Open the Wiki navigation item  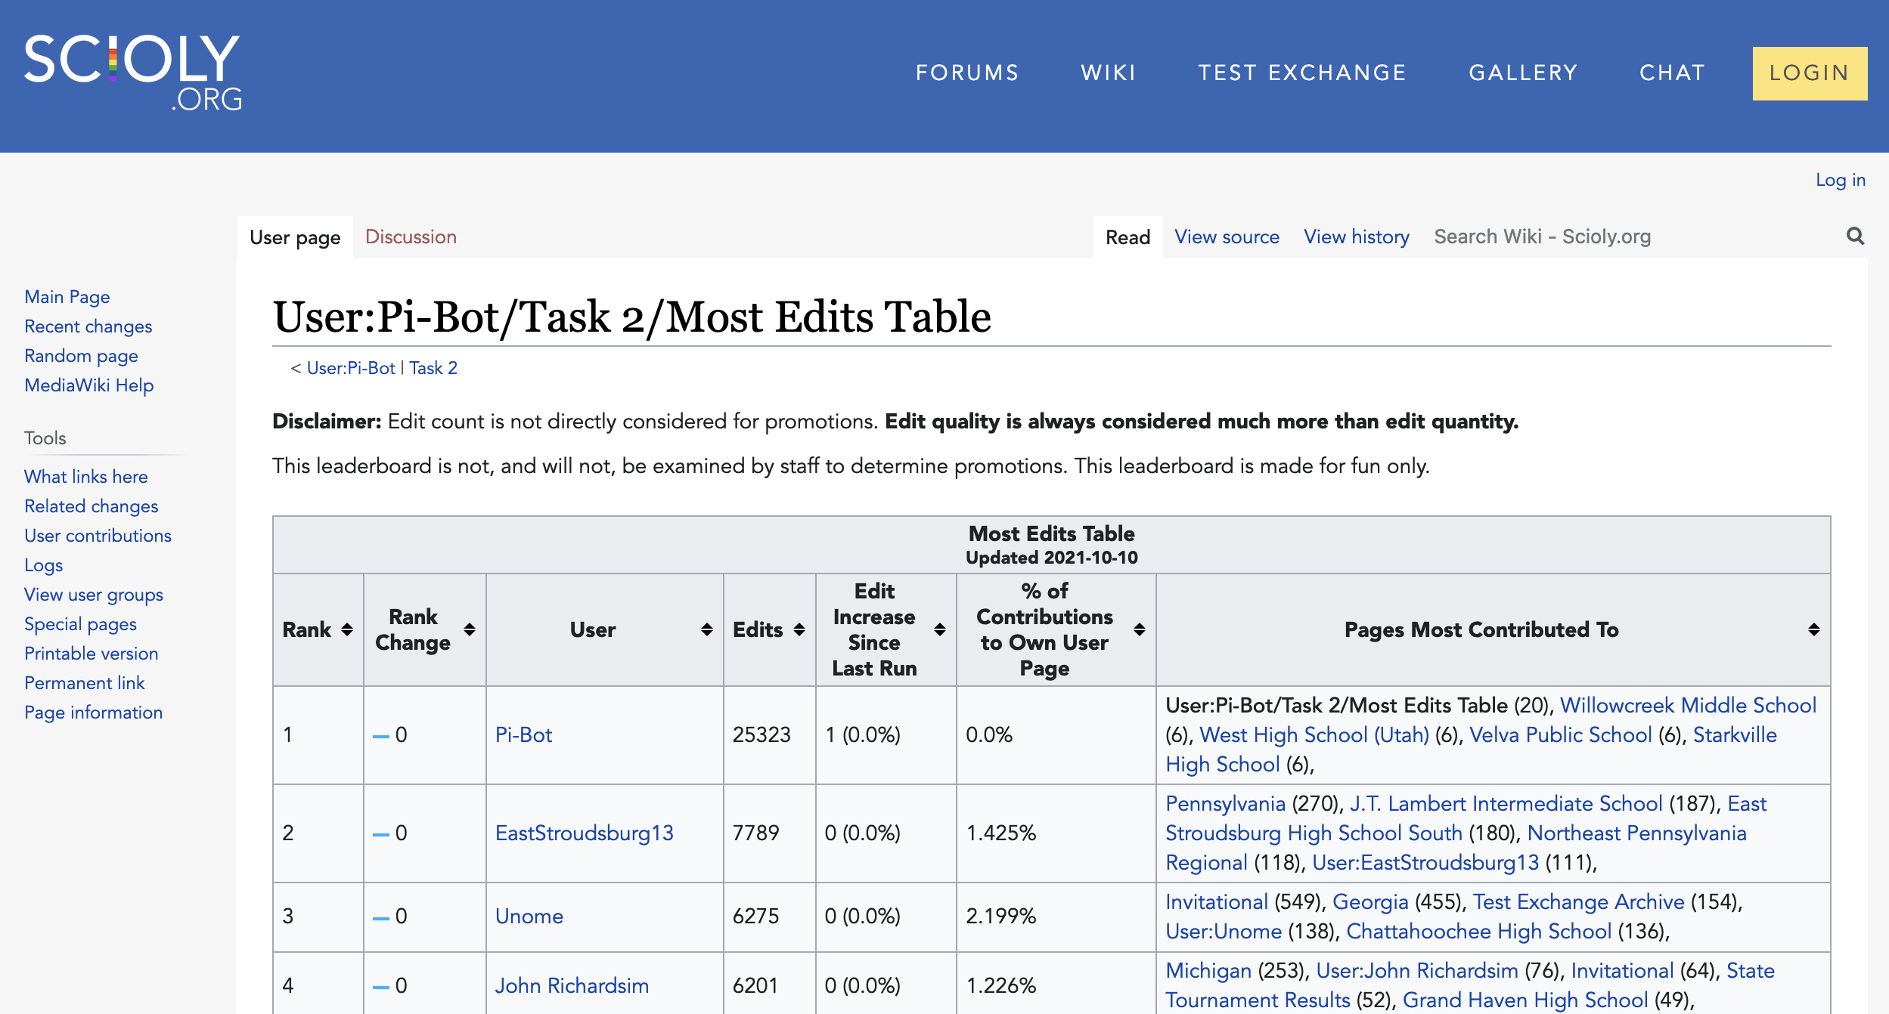click(x=1109, y=73)
